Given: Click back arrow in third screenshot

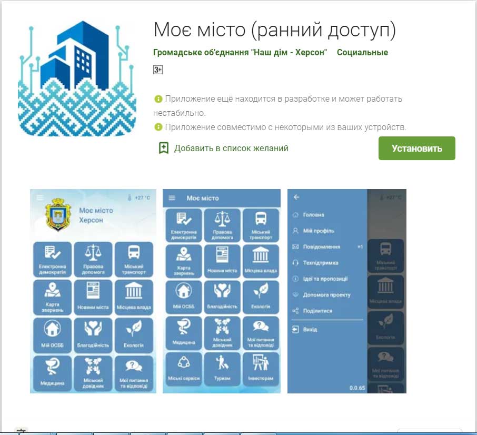Looking at the screenshot, I should [296, 197].
